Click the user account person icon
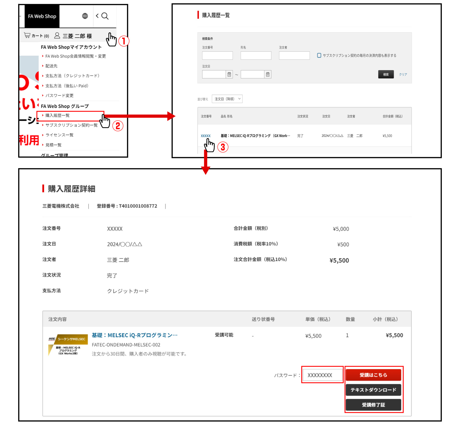This screenshot has height=426, width=460. click(x=57, y=35)
